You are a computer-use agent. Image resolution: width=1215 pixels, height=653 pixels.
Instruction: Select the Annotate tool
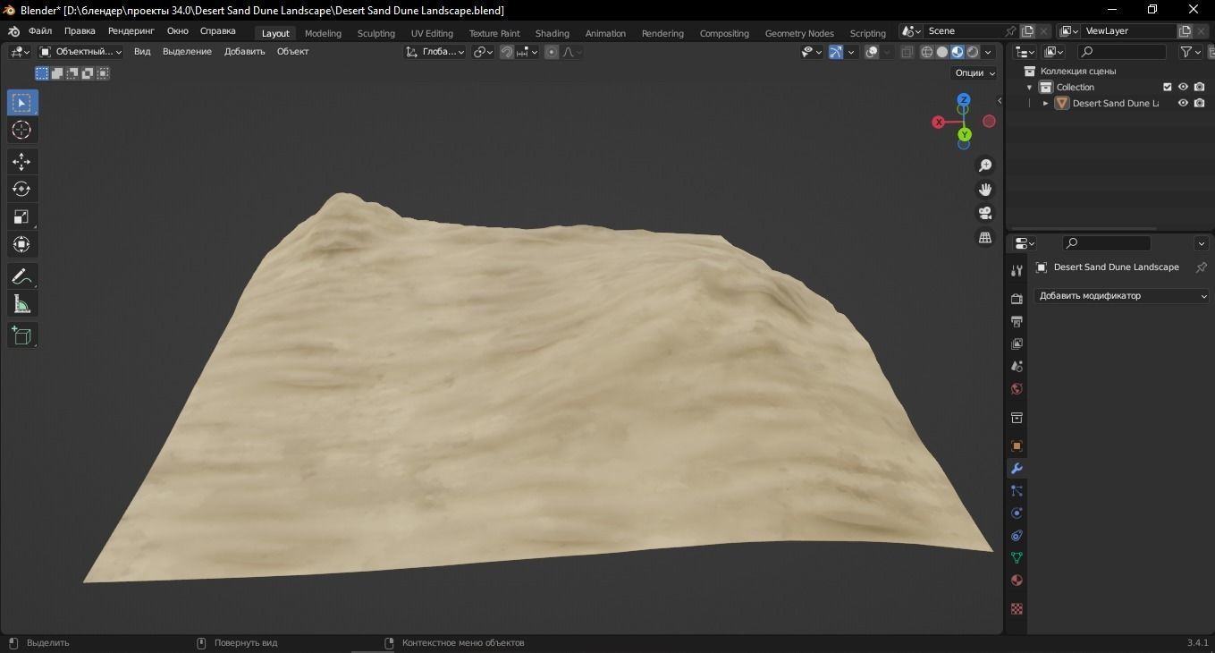pos(21,276)
